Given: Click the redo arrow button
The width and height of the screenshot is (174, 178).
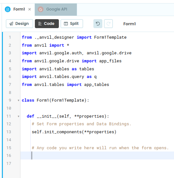Looking at the screenshot, I should [x=108, y=24].
